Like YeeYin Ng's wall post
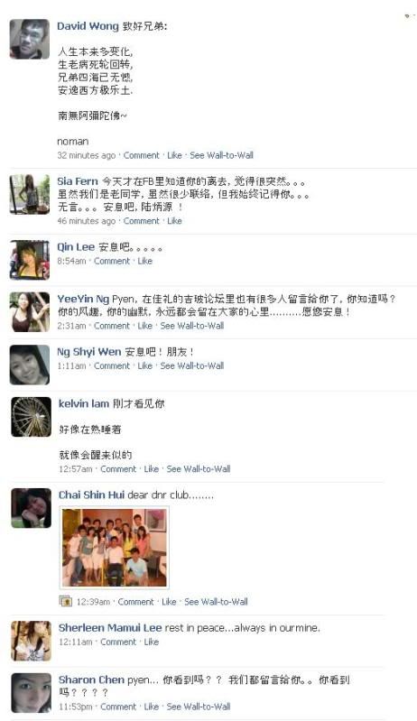 point(144,326)
